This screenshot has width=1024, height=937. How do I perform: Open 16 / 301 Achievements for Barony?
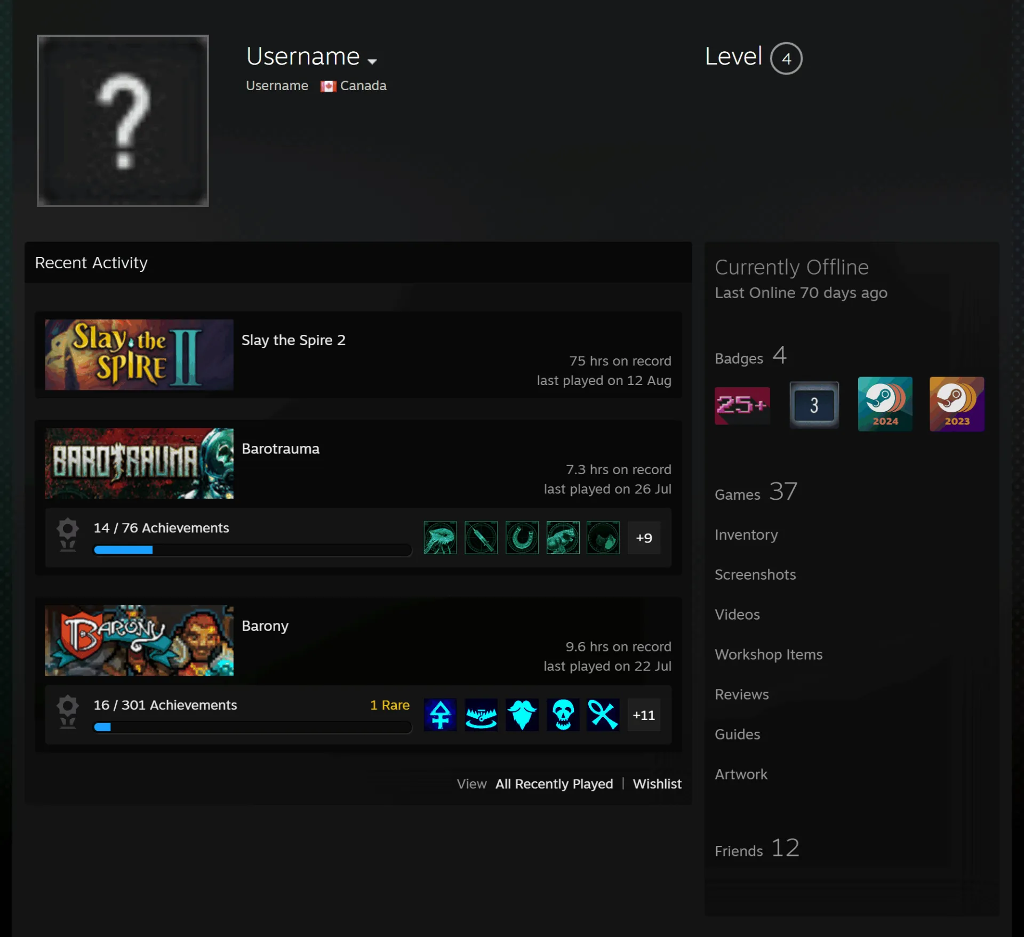(165, 705)
